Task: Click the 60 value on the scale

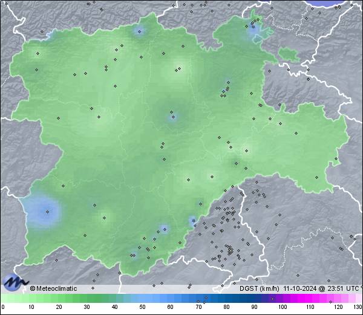Action: (171, 307)
